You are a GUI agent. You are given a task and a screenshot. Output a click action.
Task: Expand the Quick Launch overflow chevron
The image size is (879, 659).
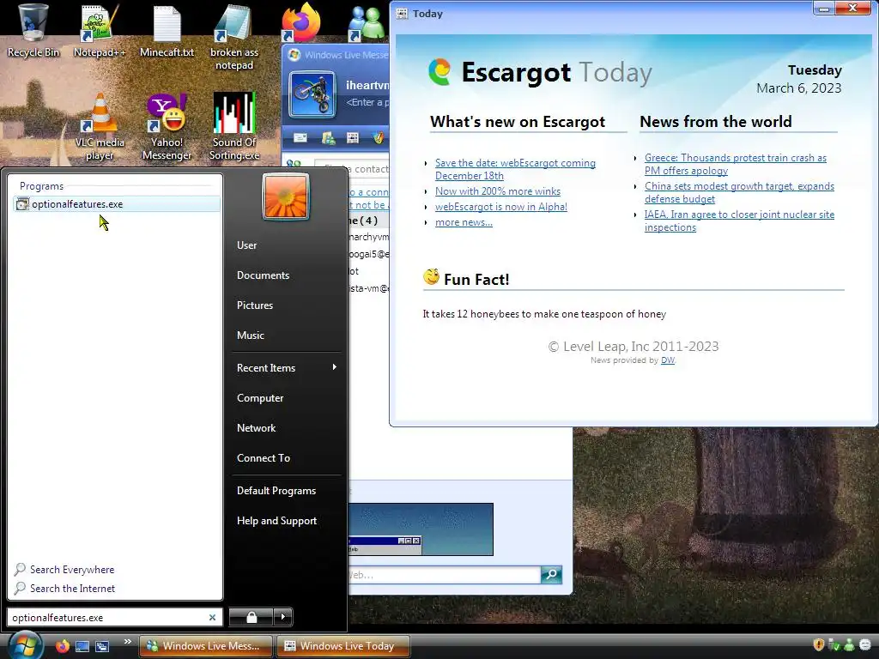127,642
